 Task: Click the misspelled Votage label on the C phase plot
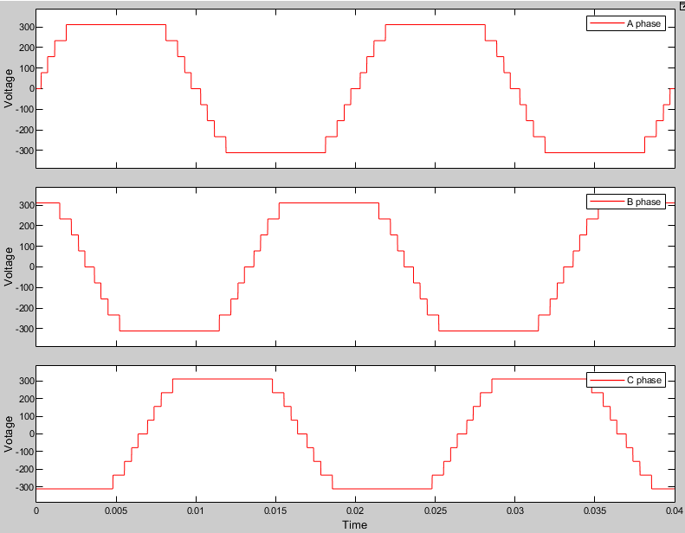point(9,433)
